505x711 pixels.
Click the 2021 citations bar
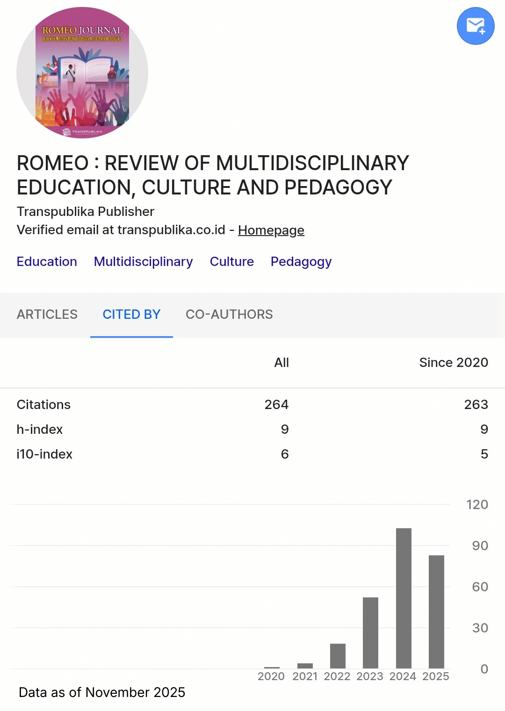pos(305,666)
